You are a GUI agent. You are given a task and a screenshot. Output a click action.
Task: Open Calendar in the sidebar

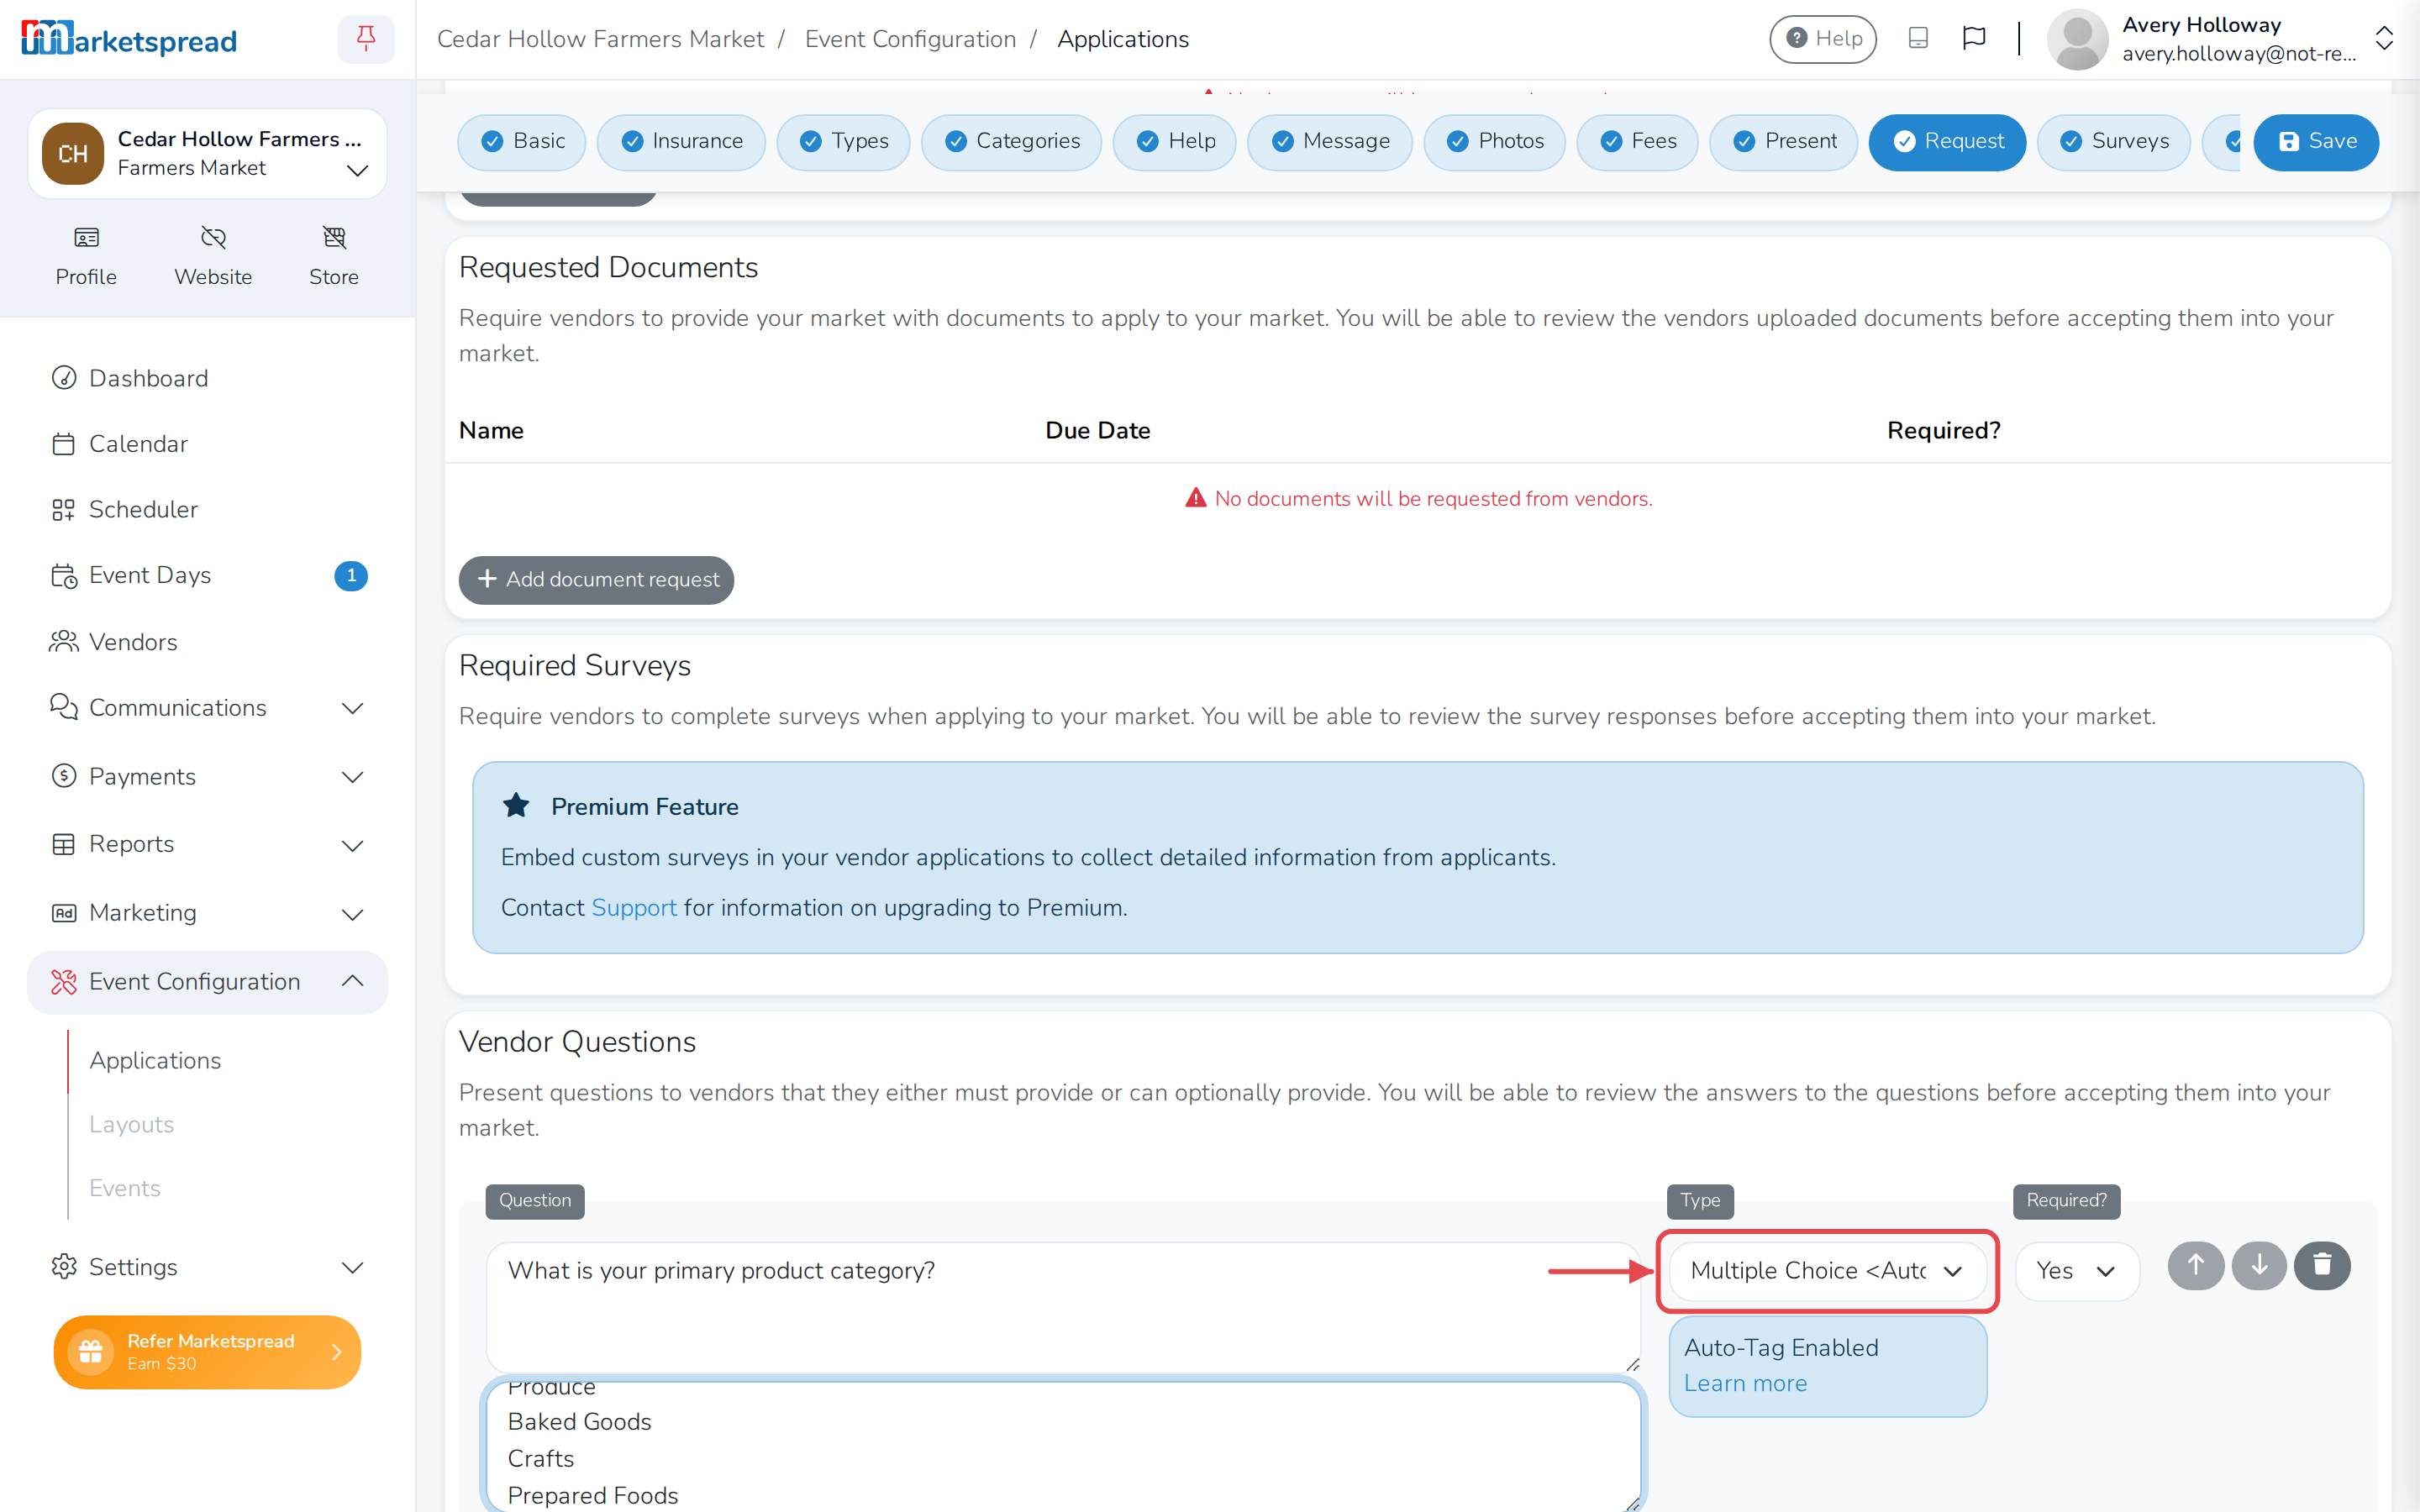207,444
